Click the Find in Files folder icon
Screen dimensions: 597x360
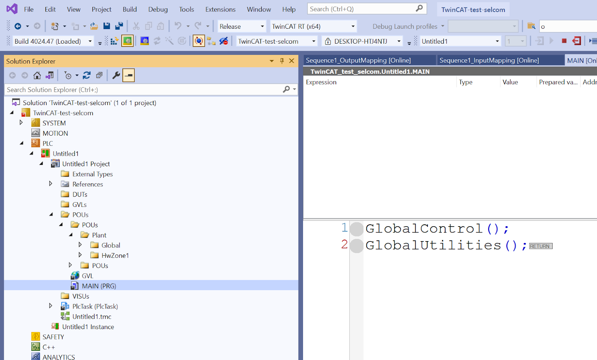[531, 26]
